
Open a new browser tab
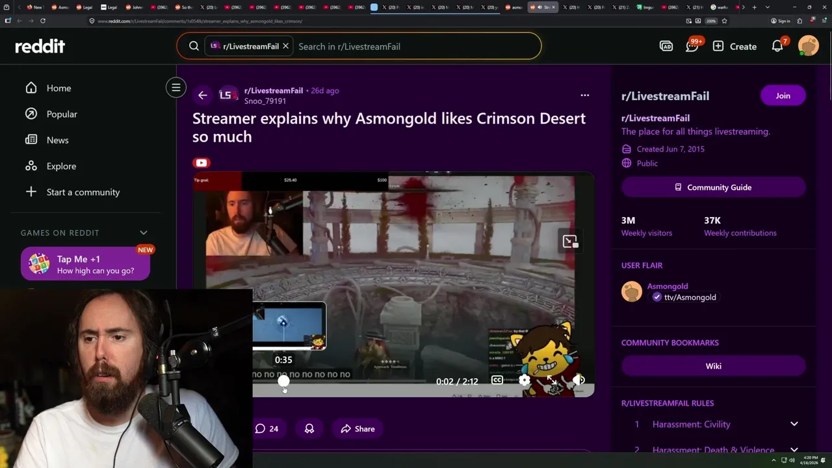click(x=754, y=7)
